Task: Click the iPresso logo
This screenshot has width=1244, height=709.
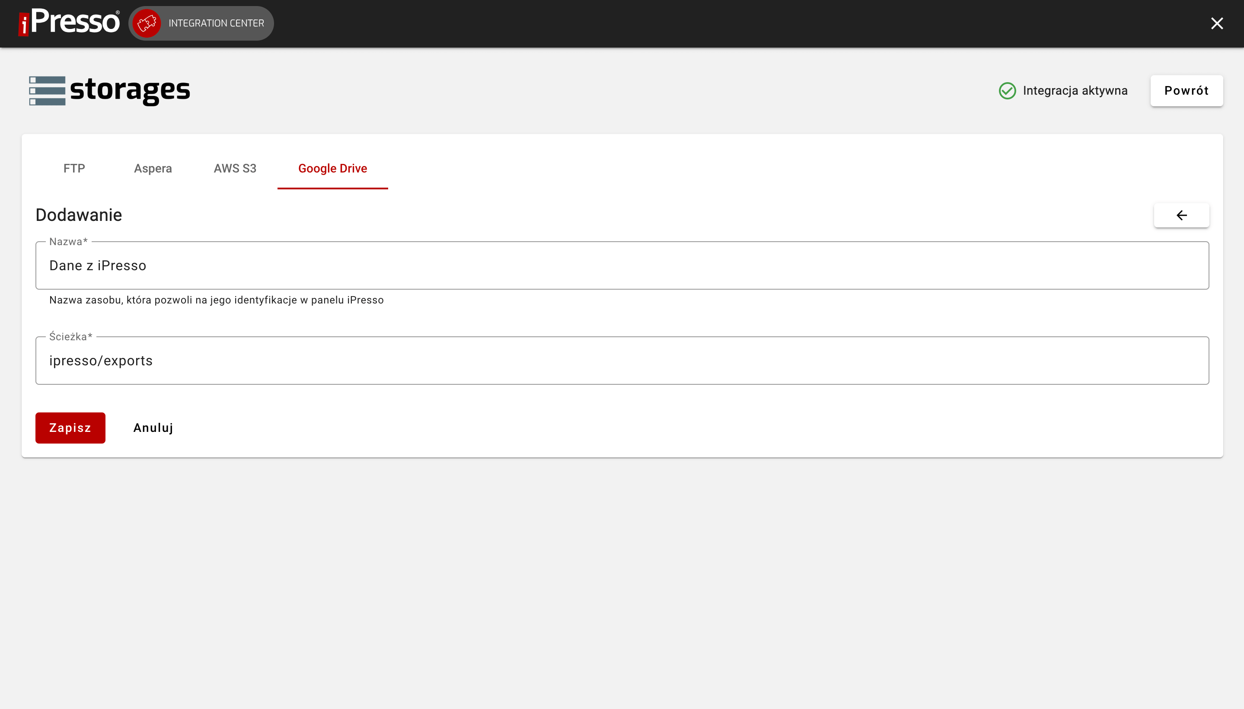Action: pos(69,22)
